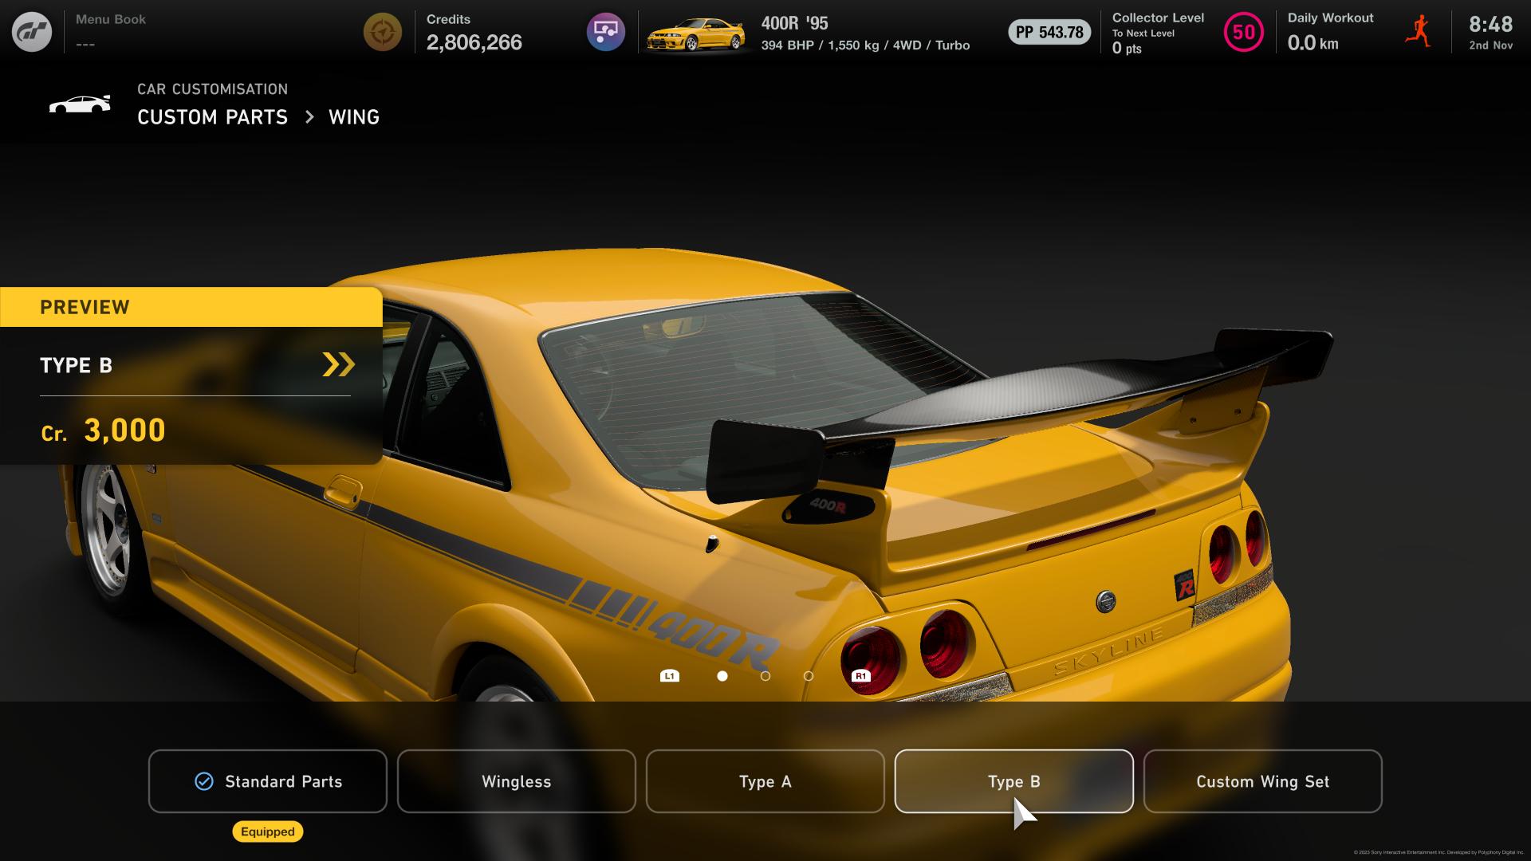Click the PREVIEW panel header

191,307
